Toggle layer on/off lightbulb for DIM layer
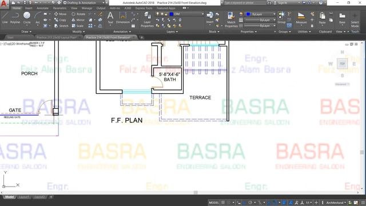This screenshot has height=206, width=366. pos(158,14)
